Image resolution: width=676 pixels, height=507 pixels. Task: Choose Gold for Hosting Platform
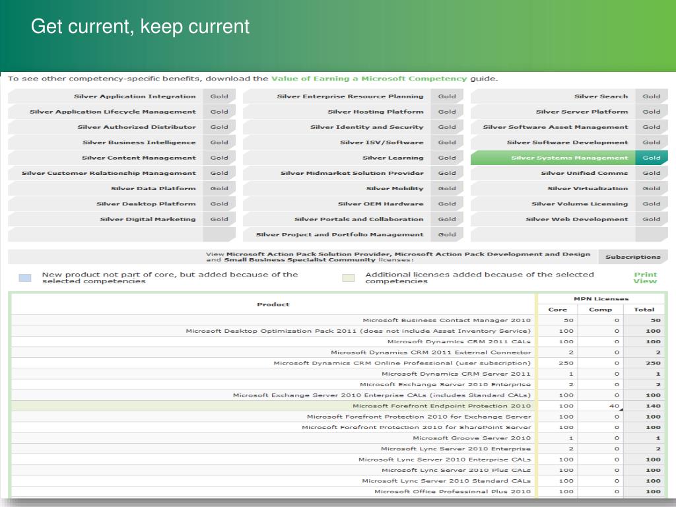pyautogui.click(x=447, y=112)
